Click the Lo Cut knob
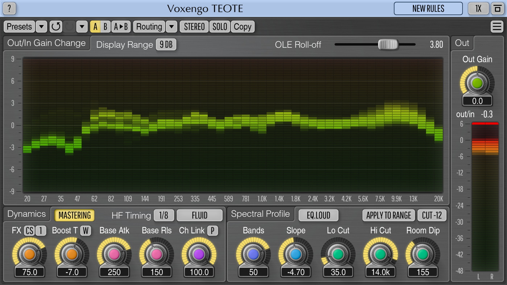Viewport: 507px width, 285px height. click(338, 254)
